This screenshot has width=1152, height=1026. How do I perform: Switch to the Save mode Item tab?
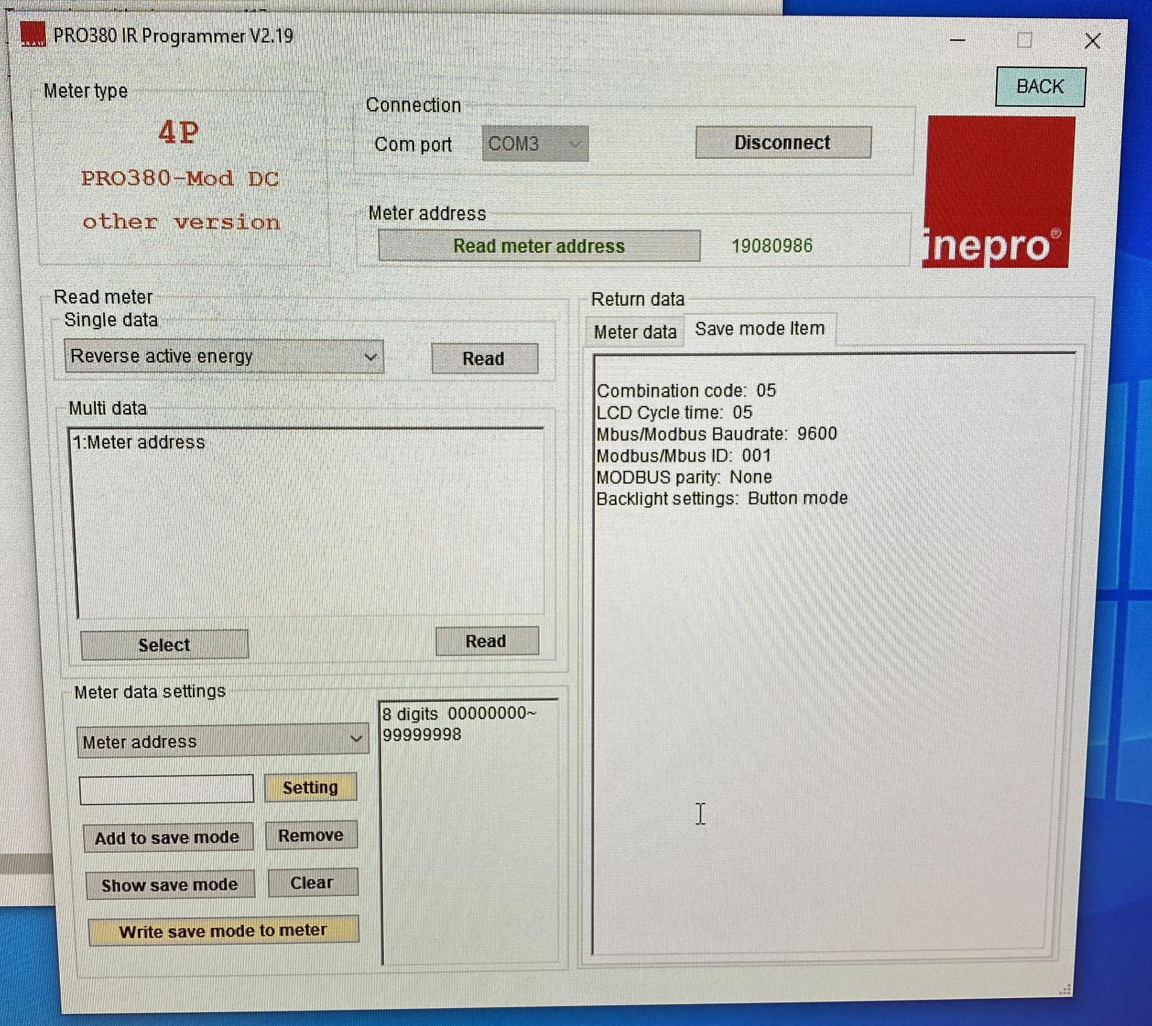point(760,329)
